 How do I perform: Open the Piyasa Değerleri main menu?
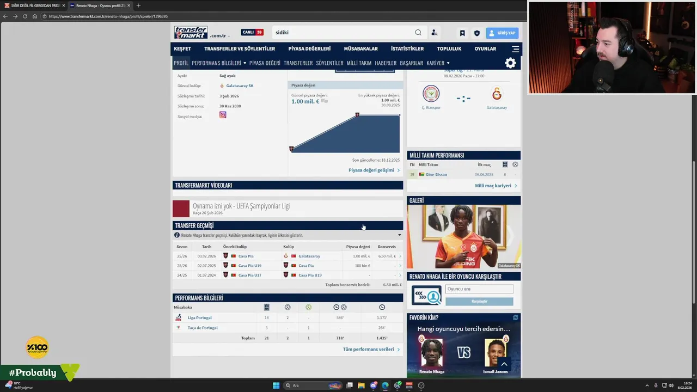coord(309,48)
